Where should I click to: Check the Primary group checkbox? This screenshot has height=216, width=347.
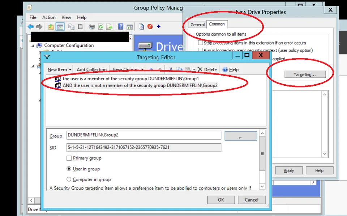click(69, 158)
